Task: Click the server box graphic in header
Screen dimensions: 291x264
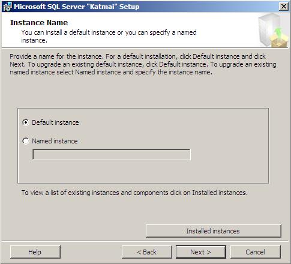Action: point(273,30)
